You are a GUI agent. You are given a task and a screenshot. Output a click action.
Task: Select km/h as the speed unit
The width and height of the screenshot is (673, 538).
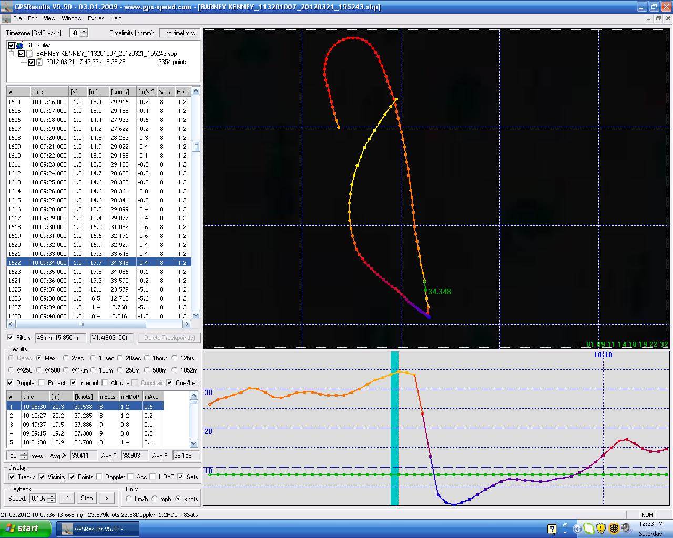(129, 499)
